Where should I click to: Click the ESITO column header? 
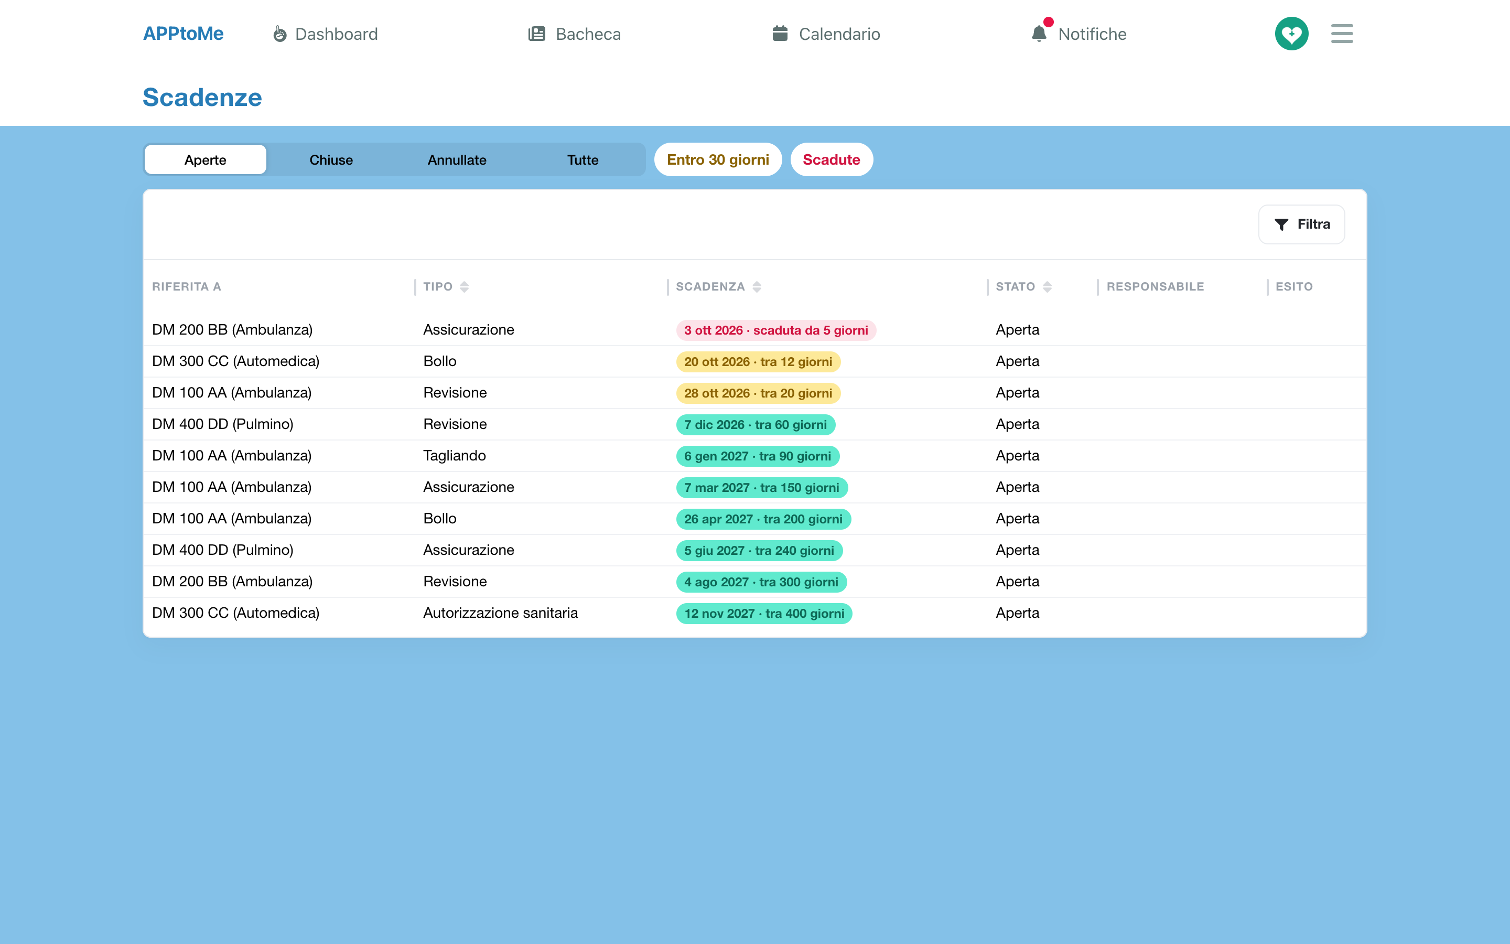(x=1294, y=286)
